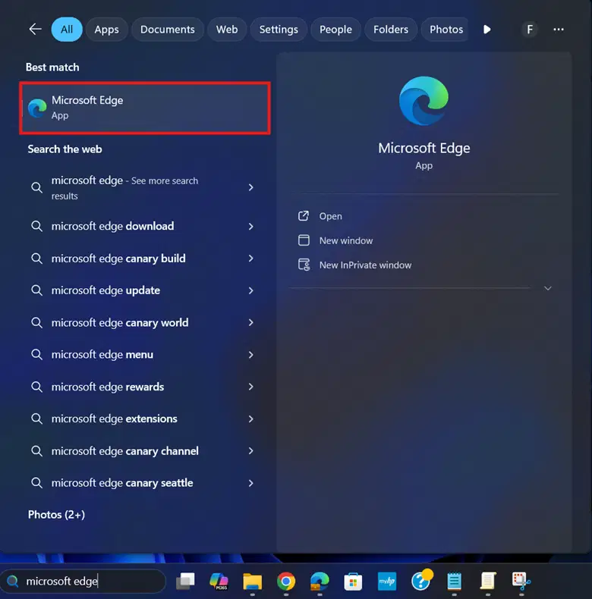Open Microsoft Edge best match result
This screenshot has height=599, width=592.
coord(145,108)
